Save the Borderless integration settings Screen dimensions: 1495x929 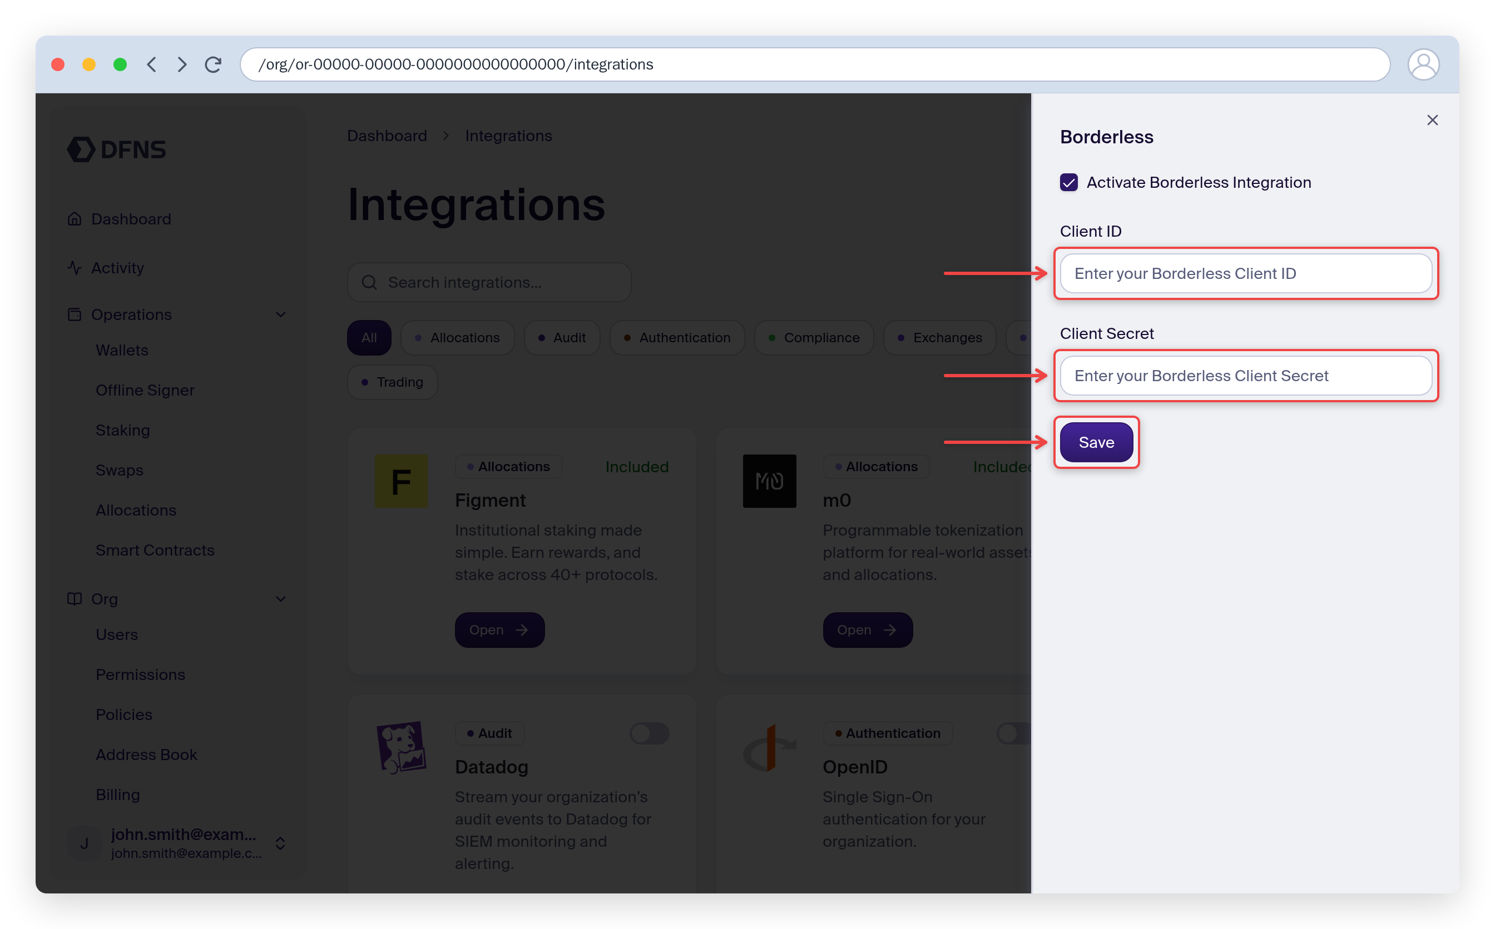click(x=1096, y=442)
